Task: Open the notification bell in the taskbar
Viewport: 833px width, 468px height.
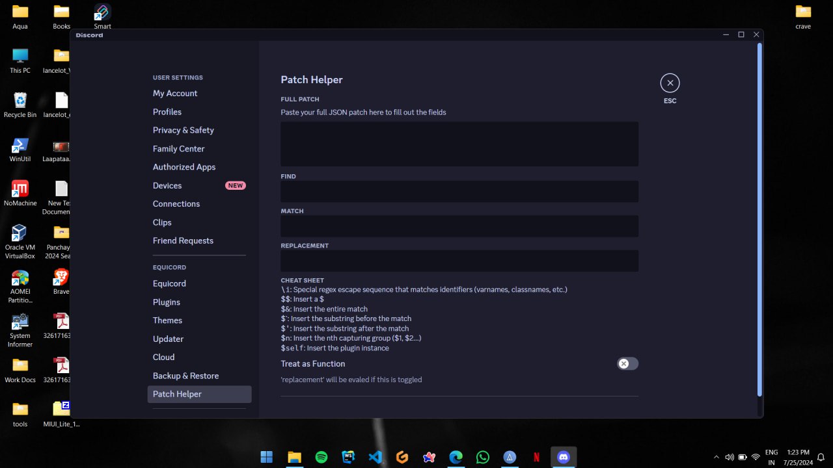Action: 821,457
